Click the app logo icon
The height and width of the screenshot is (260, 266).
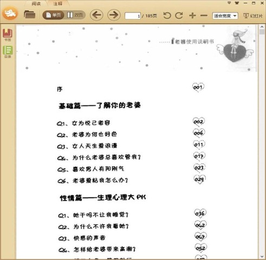click(x=10, y=13)
